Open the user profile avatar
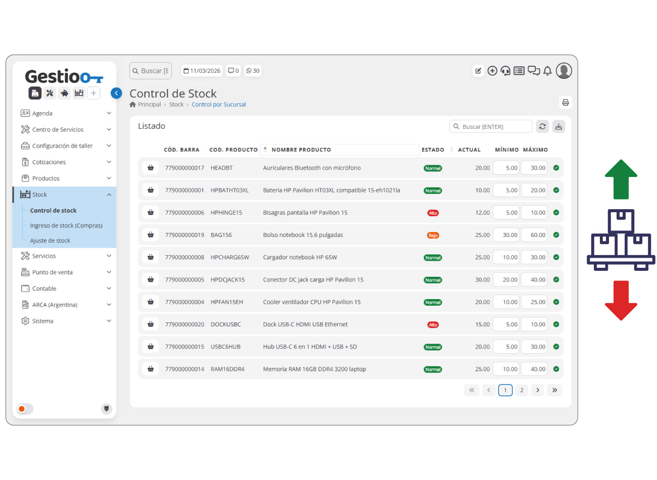Screen dimensions: 657x480 pos(564,71)
